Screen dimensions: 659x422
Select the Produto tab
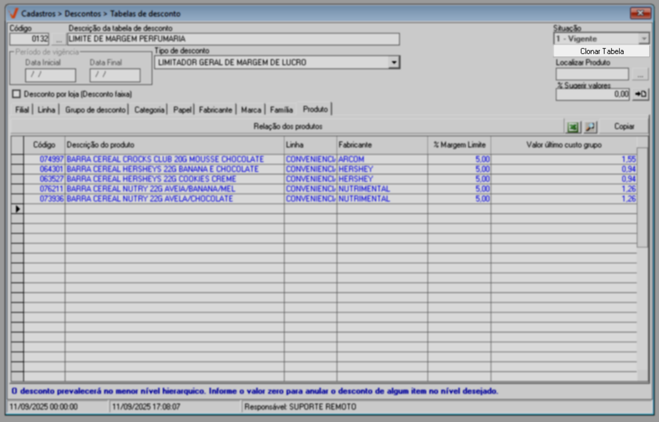(315, 109)
